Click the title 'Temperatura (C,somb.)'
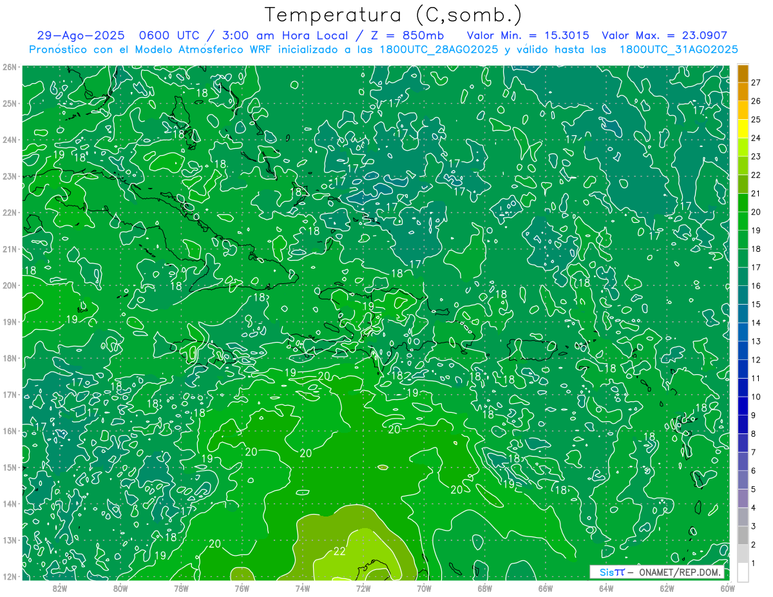 (394, 15)
